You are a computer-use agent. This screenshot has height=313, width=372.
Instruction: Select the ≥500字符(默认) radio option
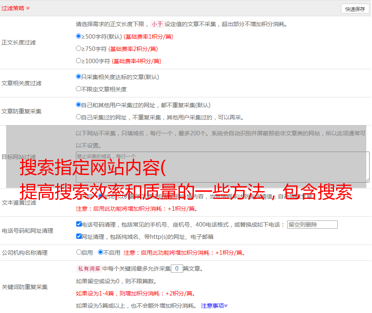click(79, 36)
